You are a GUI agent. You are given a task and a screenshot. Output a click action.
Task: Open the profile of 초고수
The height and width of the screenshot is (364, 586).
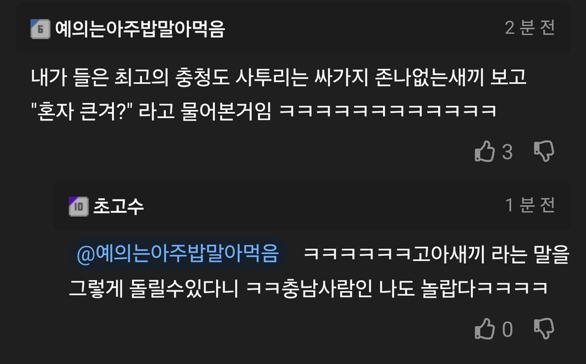click(x=118, y=206)
